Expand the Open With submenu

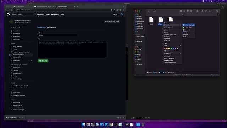click(x=172, y=25)
